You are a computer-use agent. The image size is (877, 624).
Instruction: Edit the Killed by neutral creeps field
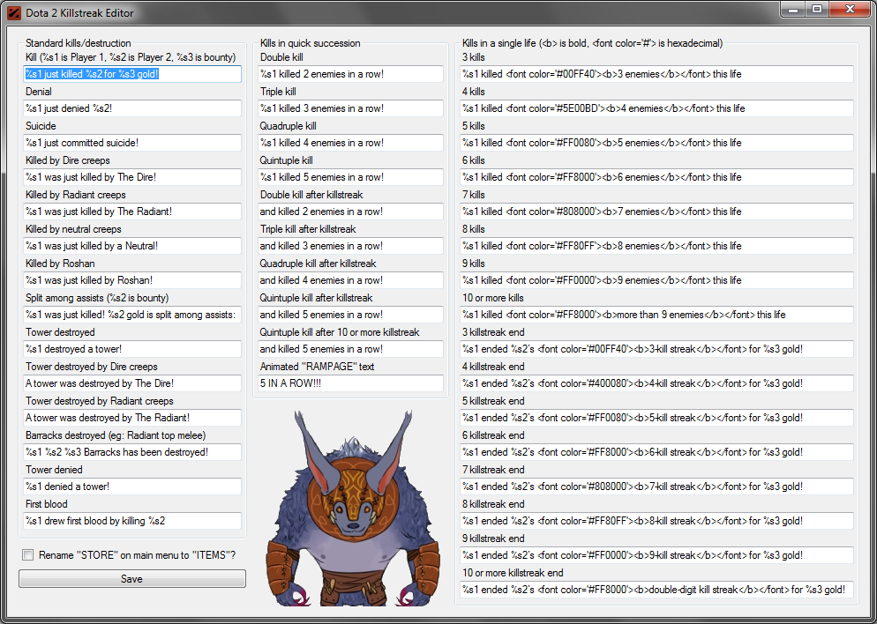[x=132, y=246]
